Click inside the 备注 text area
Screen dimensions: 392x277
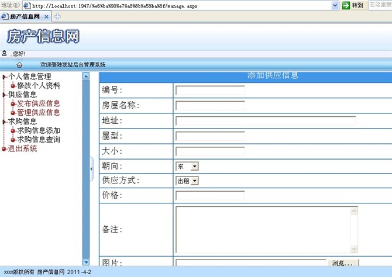pyautogui.click(x=263, y=230)
